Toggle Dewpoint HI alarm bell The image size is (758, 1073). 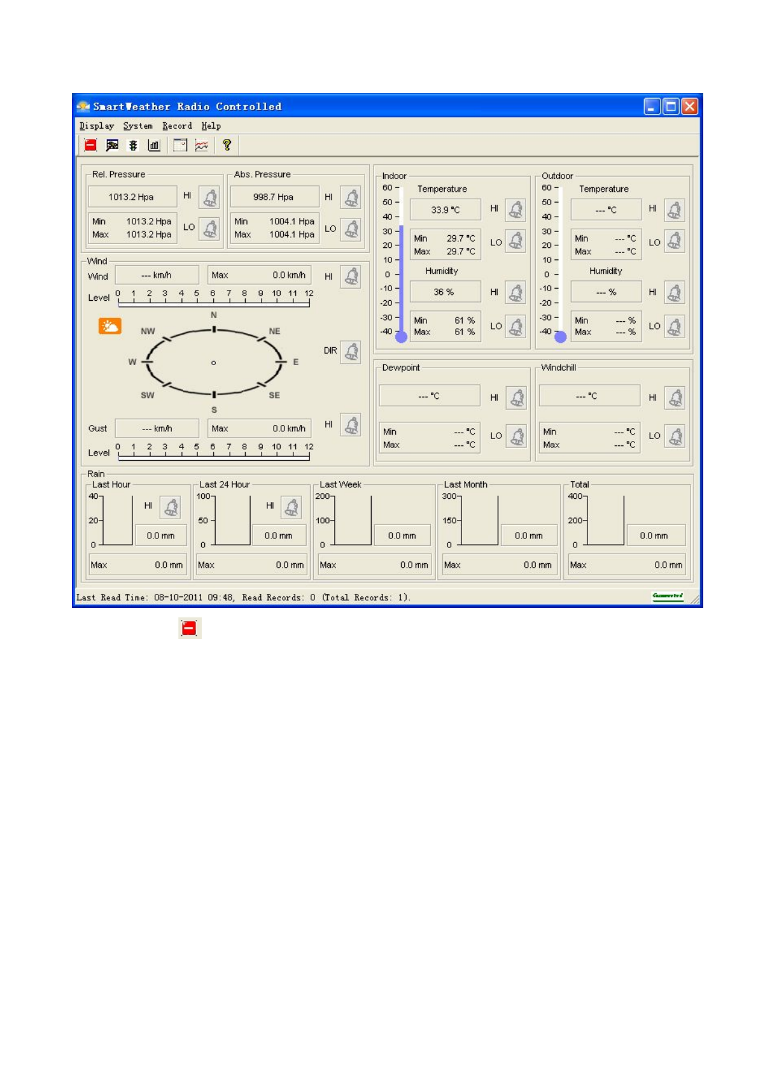click(x=516, y=398)
